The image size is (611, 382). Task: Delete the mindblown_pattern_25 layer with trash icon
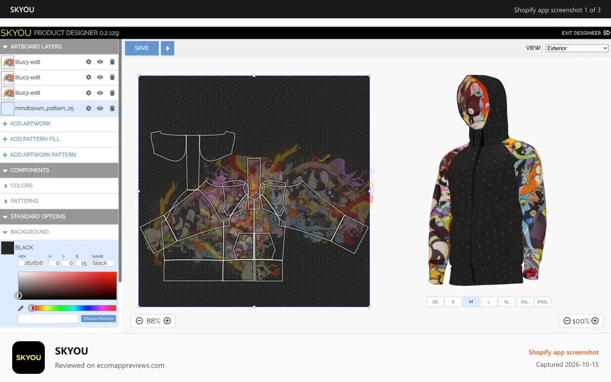point(113,108)
